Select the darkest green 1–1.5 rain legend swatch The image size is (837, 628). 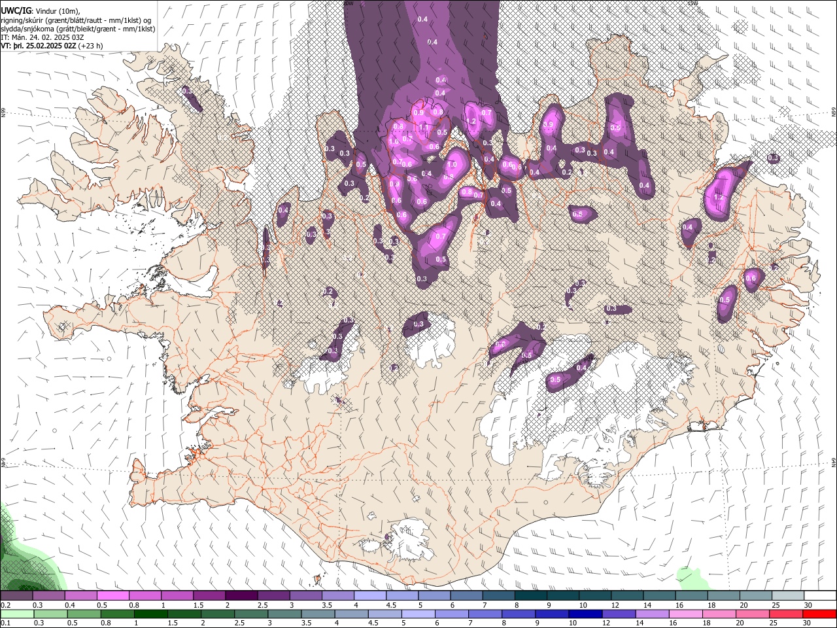coord(150,614)
